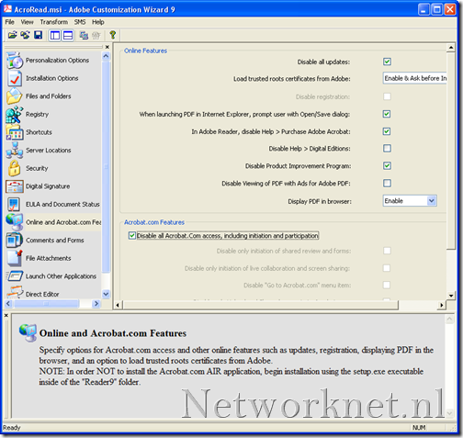
Task: Click the copy-windows toolbar icon
Action: pyautogui.click(x=84, y=36)
